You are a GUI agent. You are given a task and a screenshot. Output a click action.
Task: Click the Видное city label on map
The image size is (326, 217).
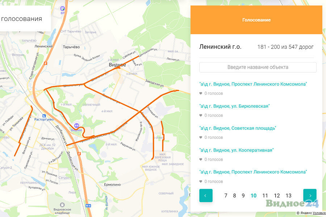point(117,65)
